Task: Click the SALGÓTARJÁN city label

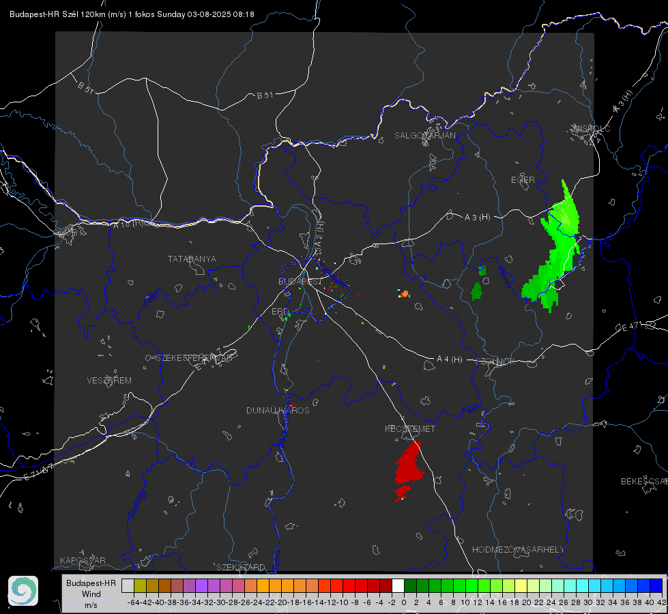Action: tap(424, 136)
